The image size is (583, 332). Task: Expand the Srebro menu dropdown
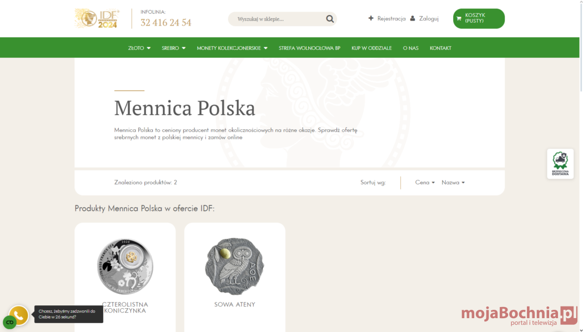[174, 48]
